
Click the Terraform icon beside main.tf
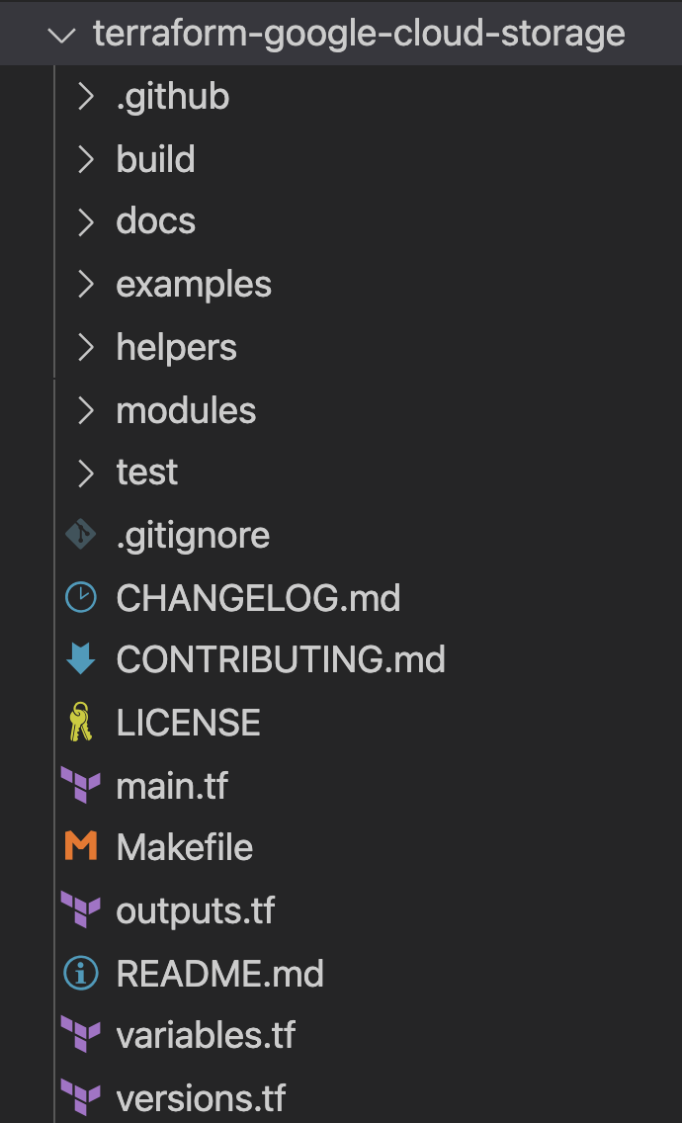point(80,786)
